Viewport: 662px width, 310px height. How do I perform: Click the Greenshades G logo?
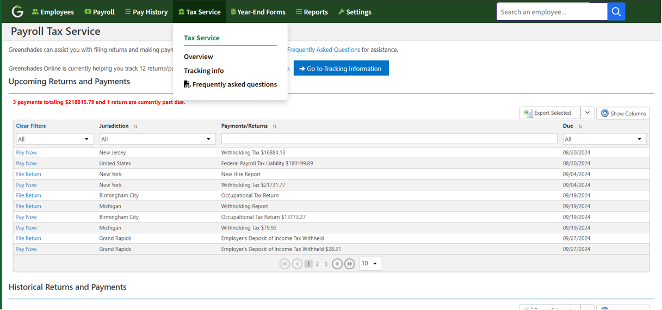click(x=17, y=11)
